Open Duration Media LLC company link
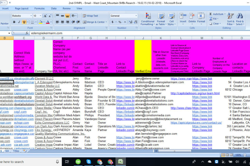The height and width of the screenshot is (166, 250). (x=47, y=86)
